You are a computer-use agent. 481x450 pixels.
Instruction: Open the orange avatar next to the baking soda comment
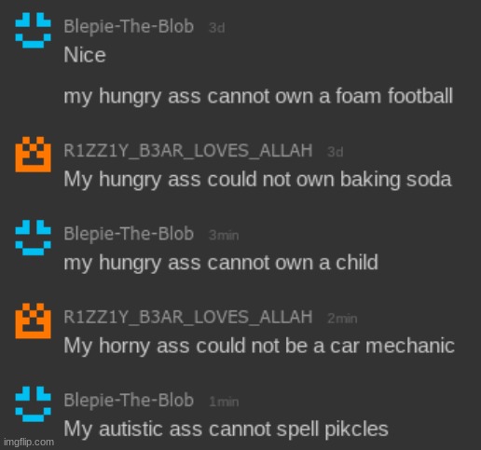pos(34,155)
